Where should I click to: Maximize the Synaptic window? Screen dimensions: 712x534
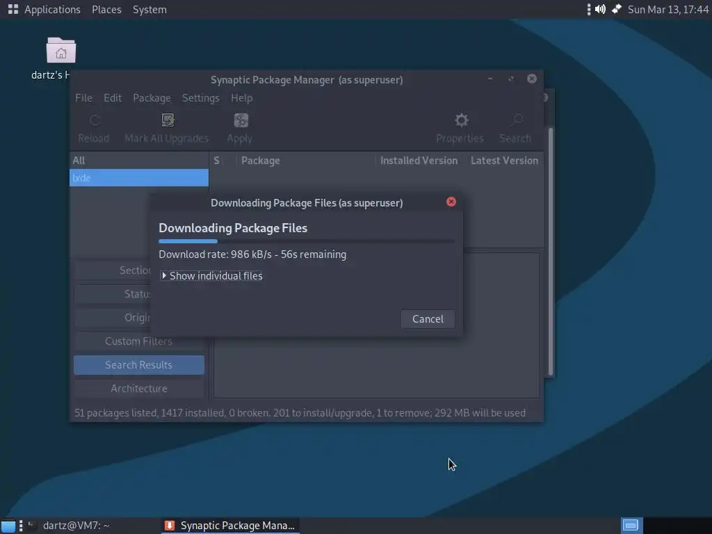click(x=511, y=79)
